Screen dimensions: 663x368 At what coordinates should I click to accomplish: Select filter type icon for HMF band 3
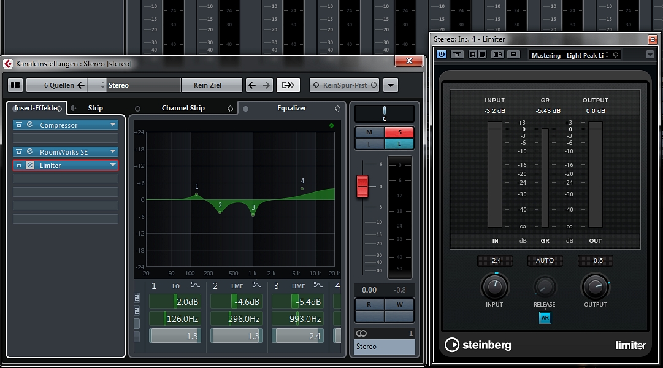click(x=318, y=285)
